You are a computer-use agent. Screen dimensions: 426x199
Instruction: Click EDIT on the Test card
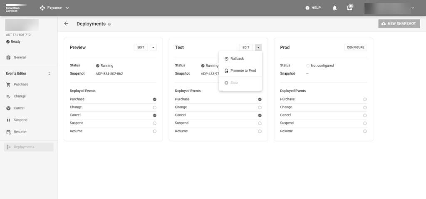coord(246,47)
